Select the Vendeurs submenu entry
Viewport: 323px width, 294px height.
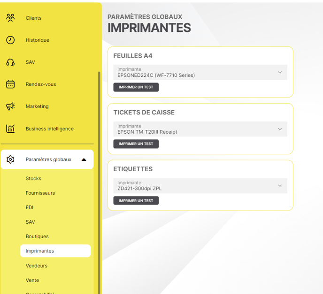click(37, 265)
